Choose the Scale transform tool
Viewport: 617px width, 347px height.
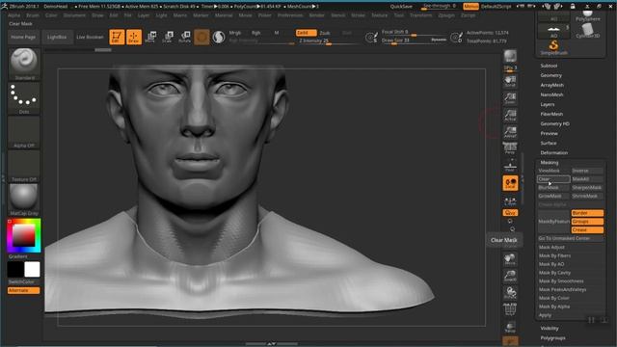point(168,37)
